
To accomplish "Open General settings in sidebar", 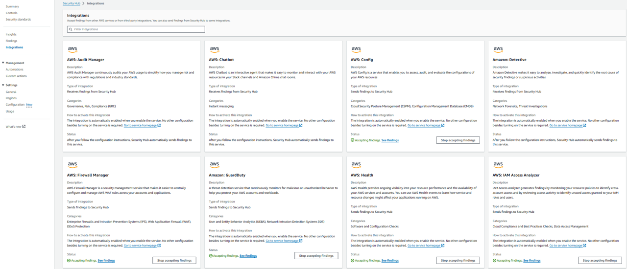I will pyautogui.click(x=11, y=92).
